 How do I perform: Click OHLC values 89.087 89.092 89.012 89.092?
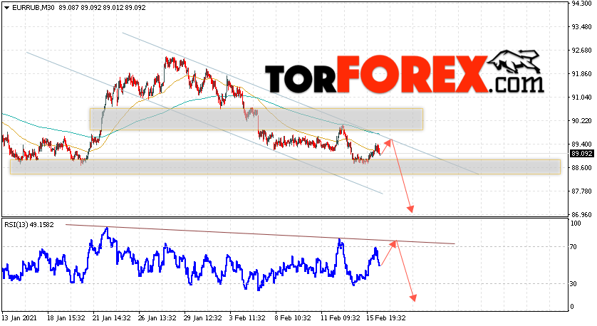102,8
